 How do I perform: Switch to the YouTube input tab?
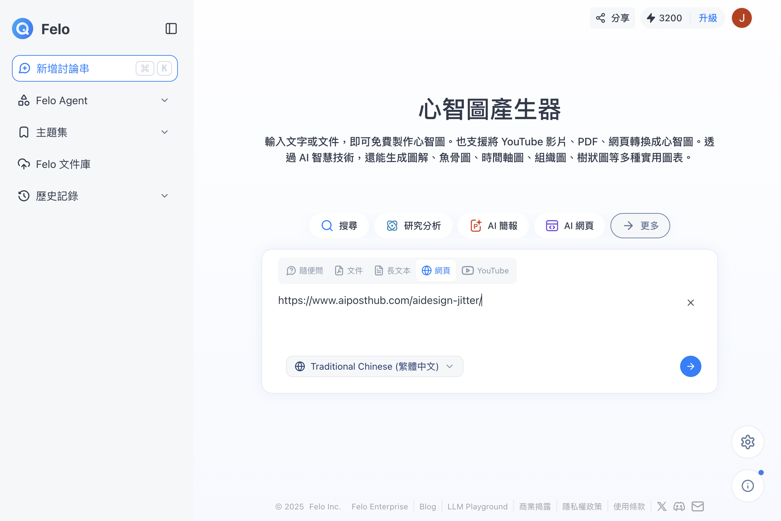click(485, 270)
